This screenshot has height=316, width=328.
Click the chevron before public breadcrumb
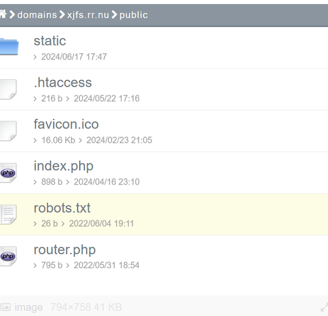(x=115, y=15)
